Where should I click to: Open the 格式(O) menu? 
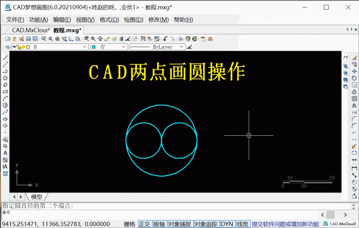(x=110, y=20)
